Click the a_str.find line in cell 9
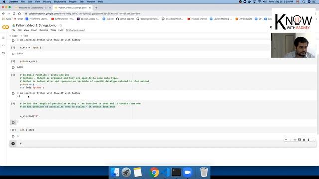Screen dimensions: 319x179 click(30, 116)
